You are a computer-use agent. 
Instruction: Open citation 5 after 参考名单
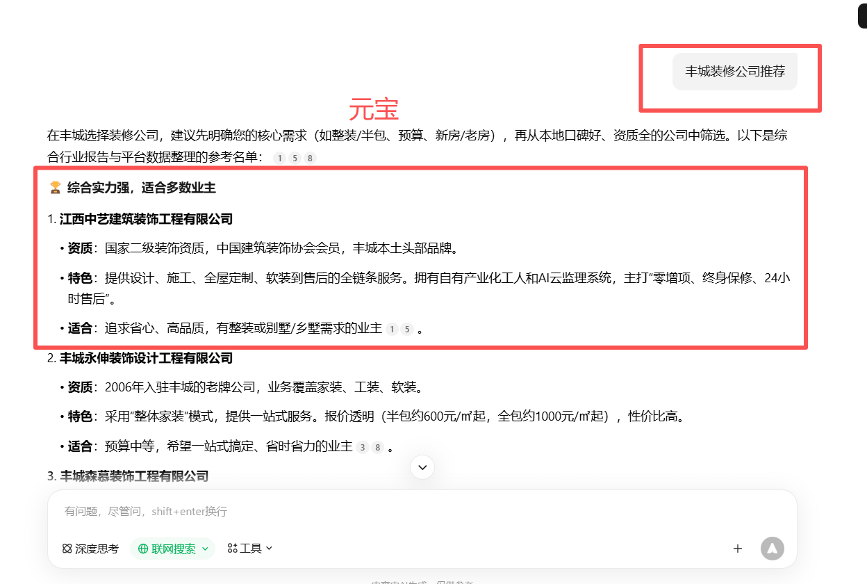coord(295,158)
